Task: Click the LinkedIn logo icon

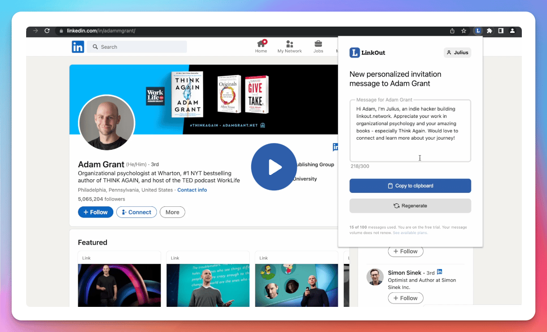Action: pos(78,47)
